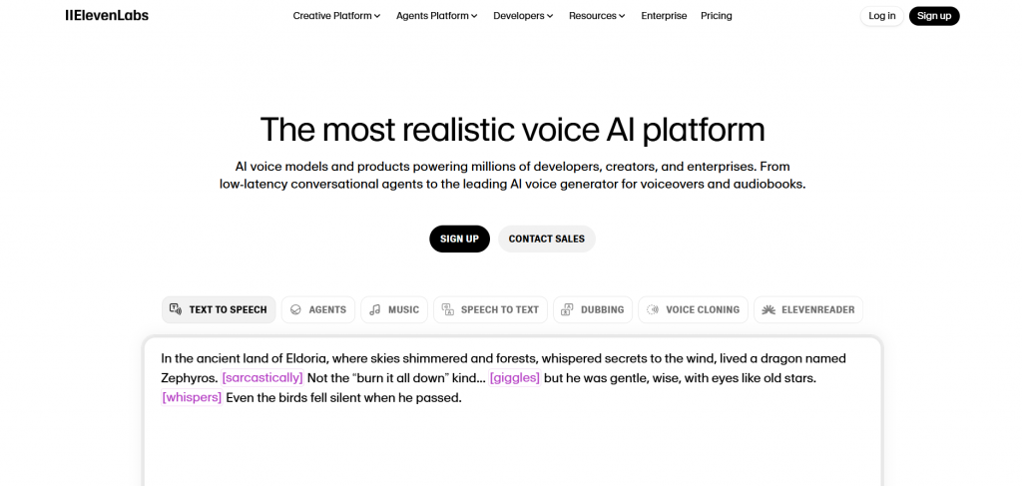This screenshot has width=1022, height=486.
Task: Click the hero SIGN UP button
Action: pos(459,240)
